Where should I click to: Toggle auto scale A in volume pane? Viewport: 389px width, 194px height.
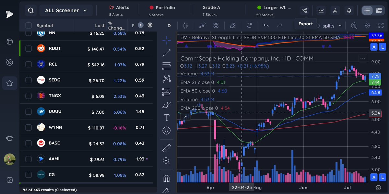tap(374, 177)
